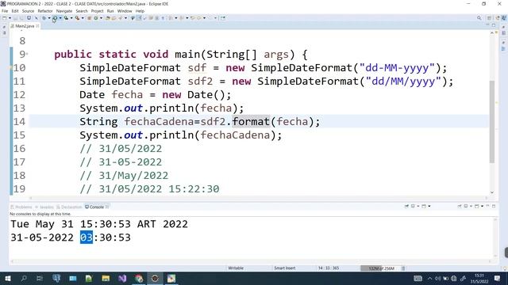Open the Search menu
Viewport: 508px width, 285px height.
[x=82, y=11]
